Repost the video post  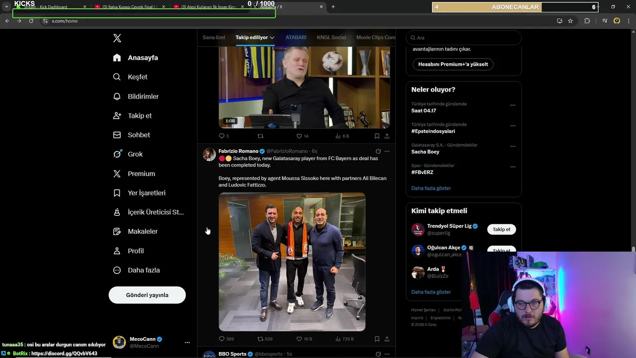click(x=260, y=136)
